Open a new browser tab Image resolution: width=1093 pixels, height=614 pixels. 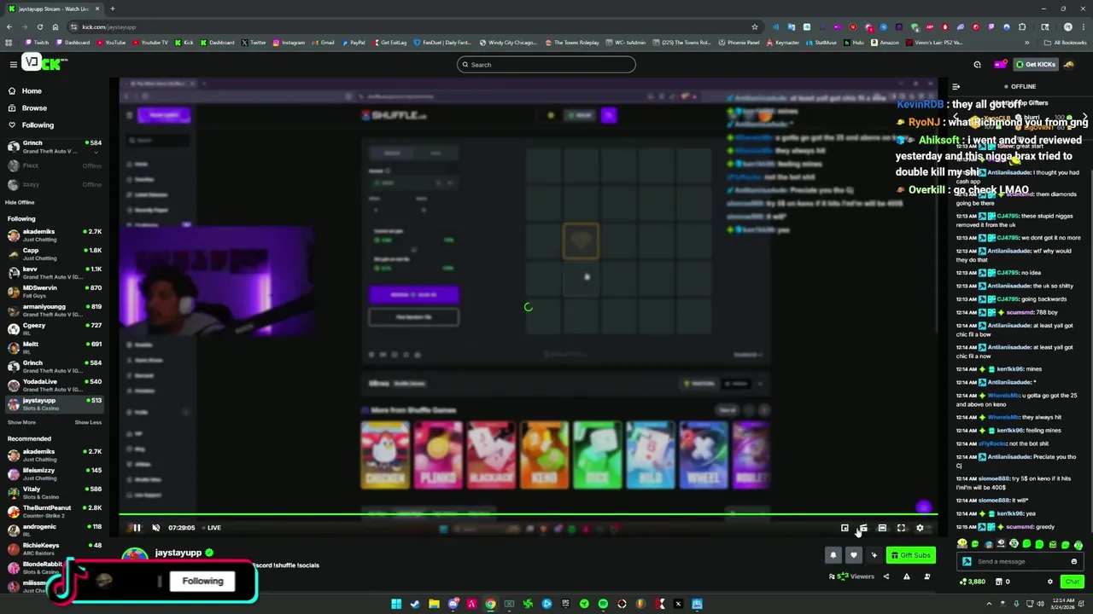point(112,9)
